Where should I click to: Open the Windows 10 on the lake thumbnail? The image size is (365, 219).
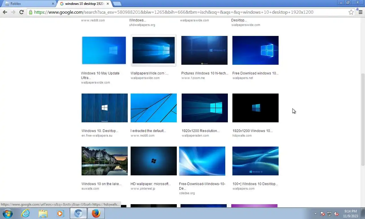pos(105,161)
